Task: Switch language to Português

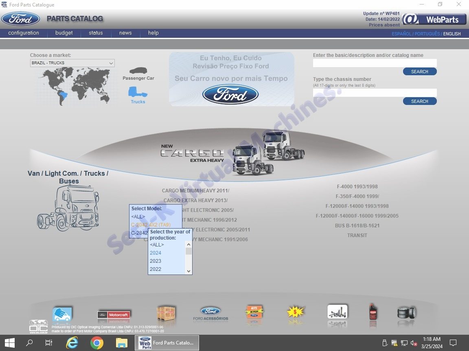Action: click(x=427, y=34)
